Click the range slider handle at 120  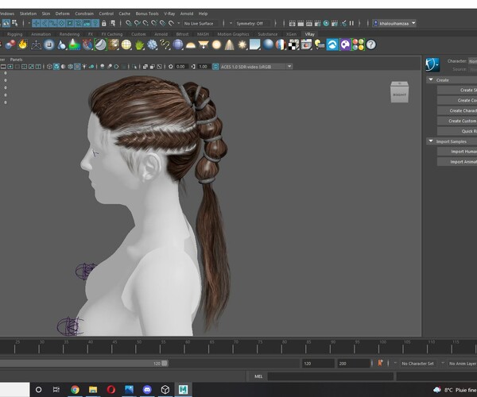pos(165,364)
